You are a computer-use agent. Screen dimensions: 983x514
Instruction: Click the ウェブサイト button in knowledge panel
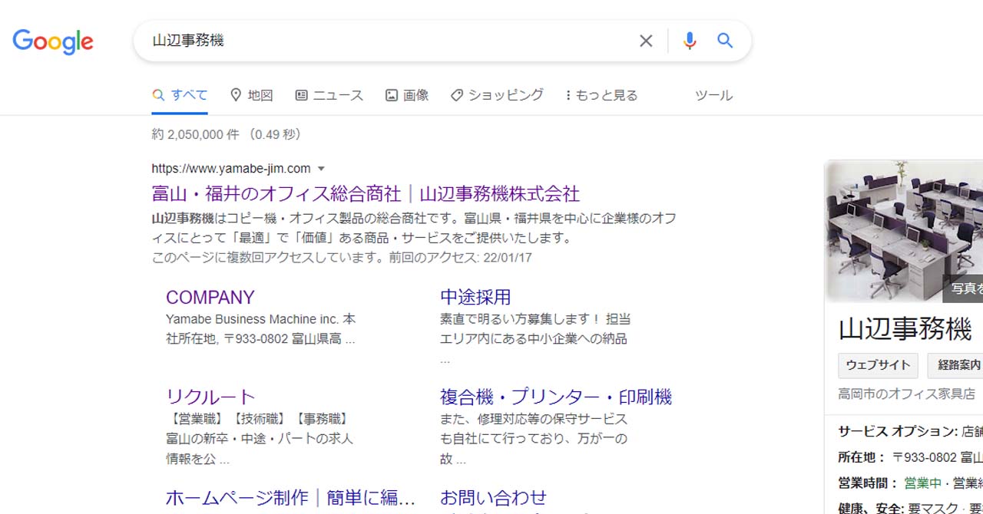coord(878,365)
